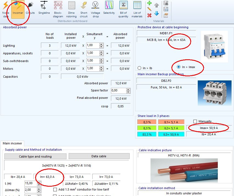The image size is (234, 196).
Task: Increase the Spare factor with the up stepper
Action: point(128,89)
